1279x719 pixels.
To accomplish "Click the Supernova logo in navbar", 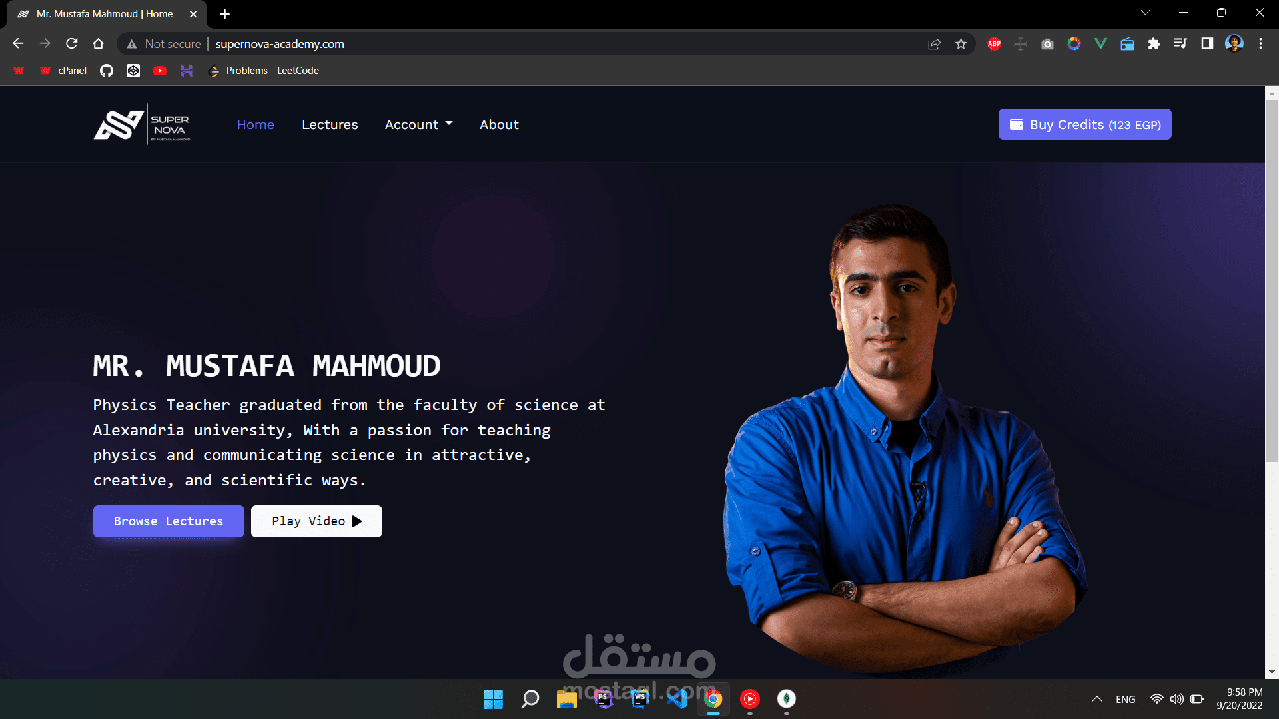I will 142,124.
